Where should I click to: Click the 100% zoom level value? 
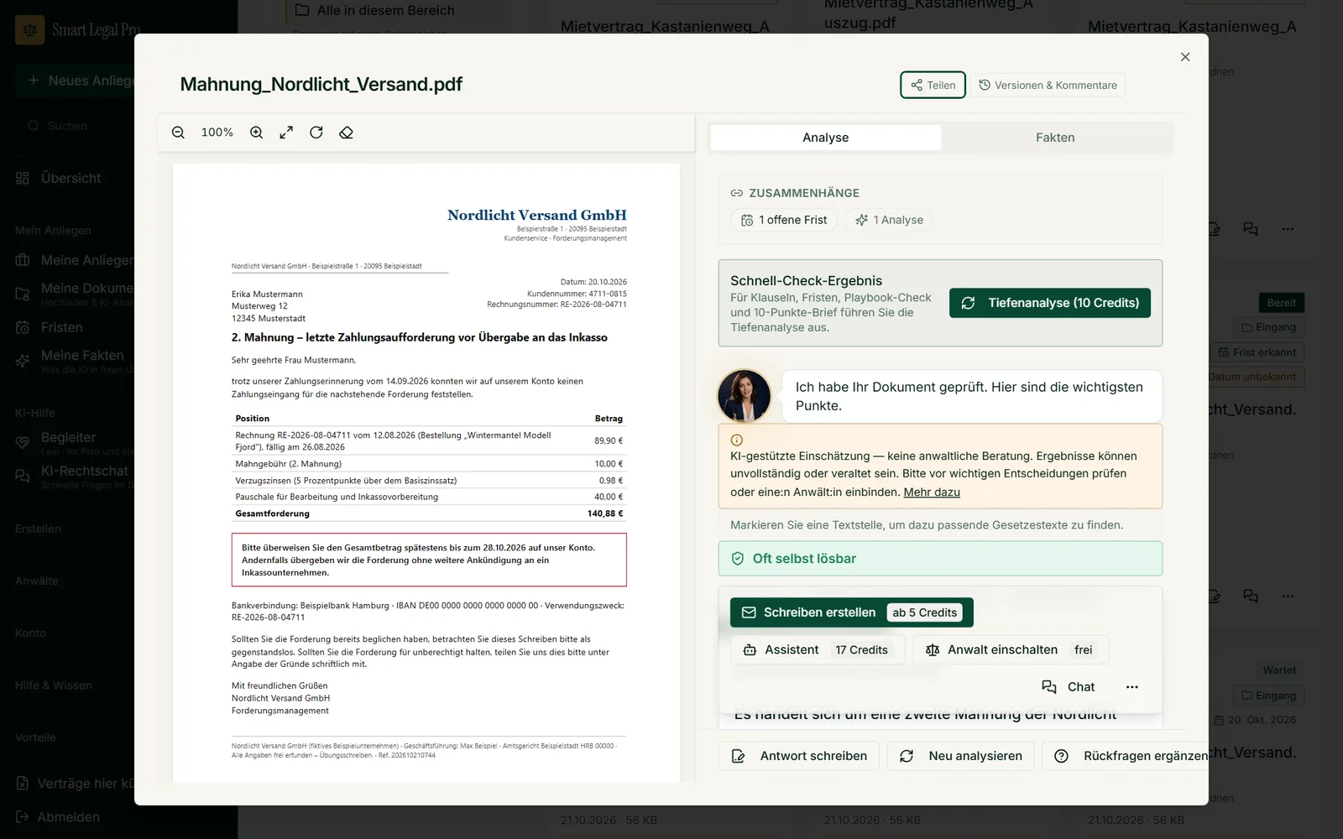[217, 133]
